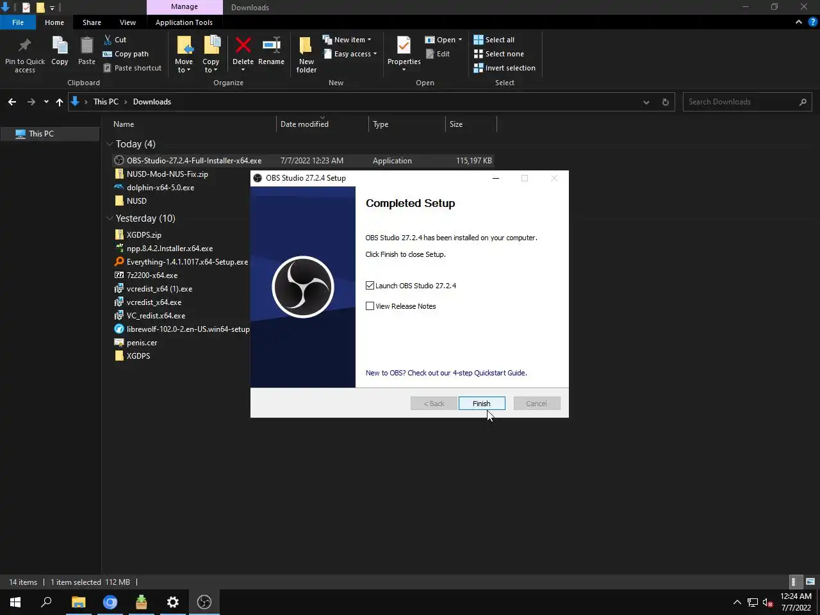Screen dimensions: 820x615
Task: Click Select all in the ribbon
Action: [x=494, y=40]
